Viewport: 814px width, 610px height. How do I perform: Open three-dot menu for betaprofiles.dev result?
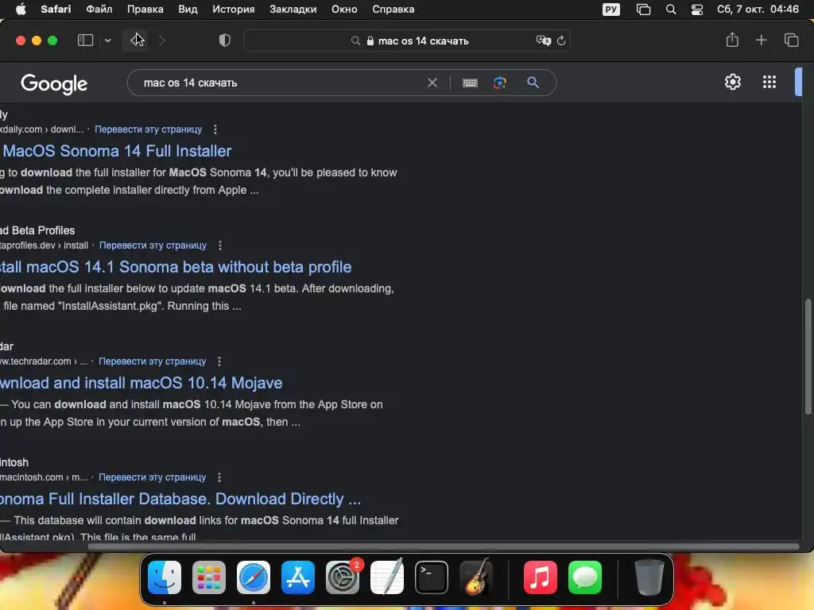click(220, 245)
